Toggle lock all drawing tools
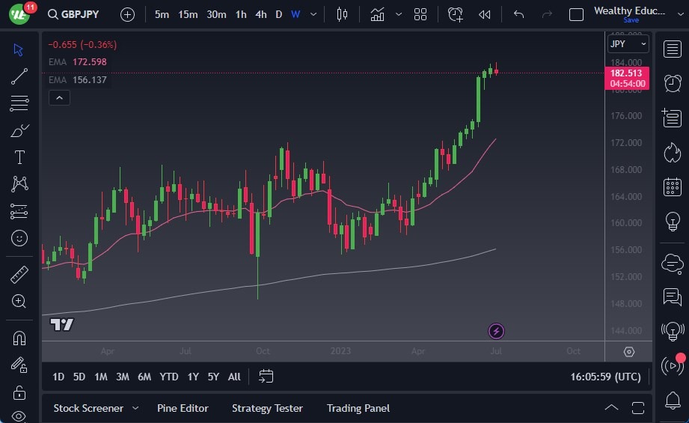This screenshot has width=689, height=423. [19, 392]
